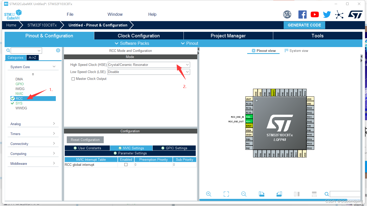Open the Software Packs dropdown

click(x=132, y=43)
